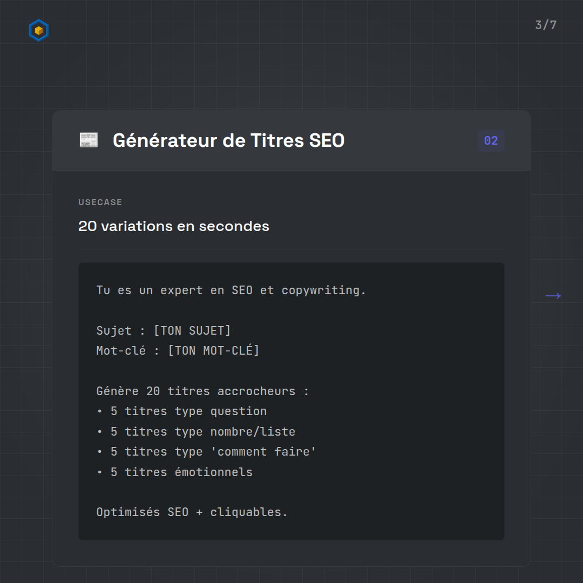Click the 3/7 slide counter
The image size is (583, 583).
coord(545,25)
